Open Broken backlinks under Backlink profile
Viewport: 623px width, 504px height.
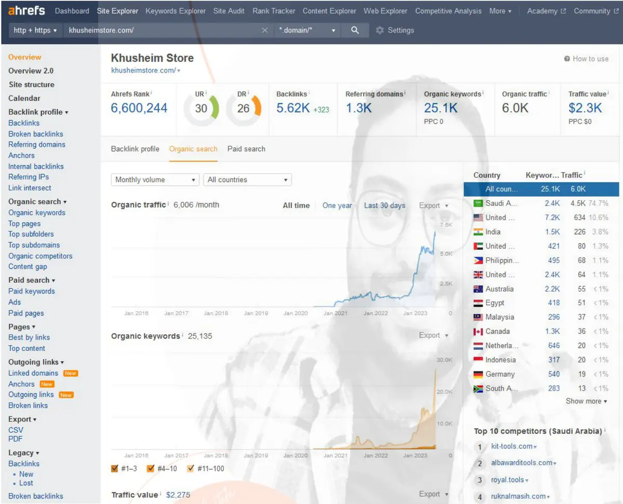(x=36, y=134)
